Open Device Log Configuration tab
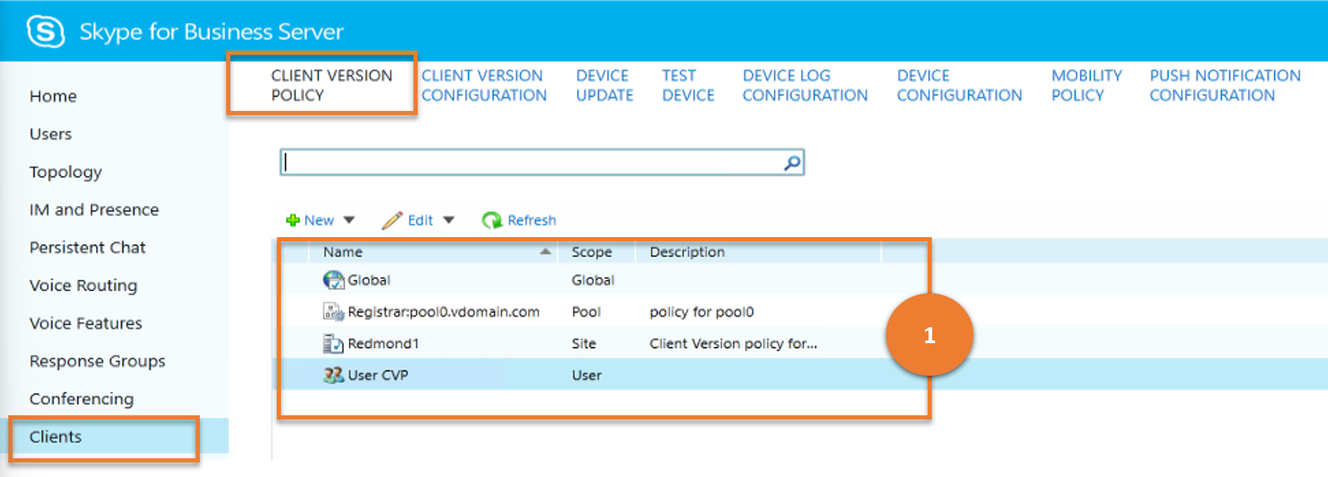This screenshot has height=477, width=1328. [x=805, y=85]
